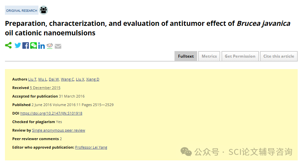The height and width of the screenshot is (164, 302).
Task: Click the paw print badge icon
Action: click(43, 10)
